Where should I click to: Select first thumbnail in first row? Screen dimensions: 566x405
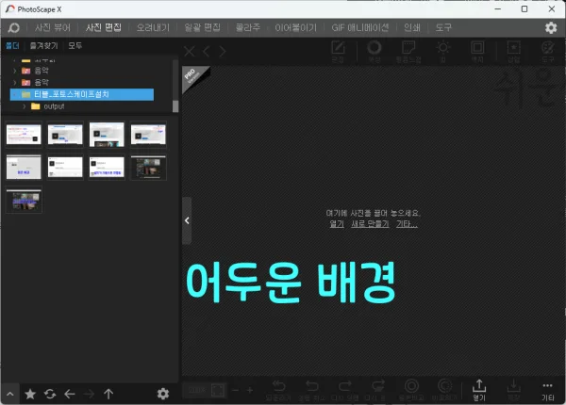[24, 135]
